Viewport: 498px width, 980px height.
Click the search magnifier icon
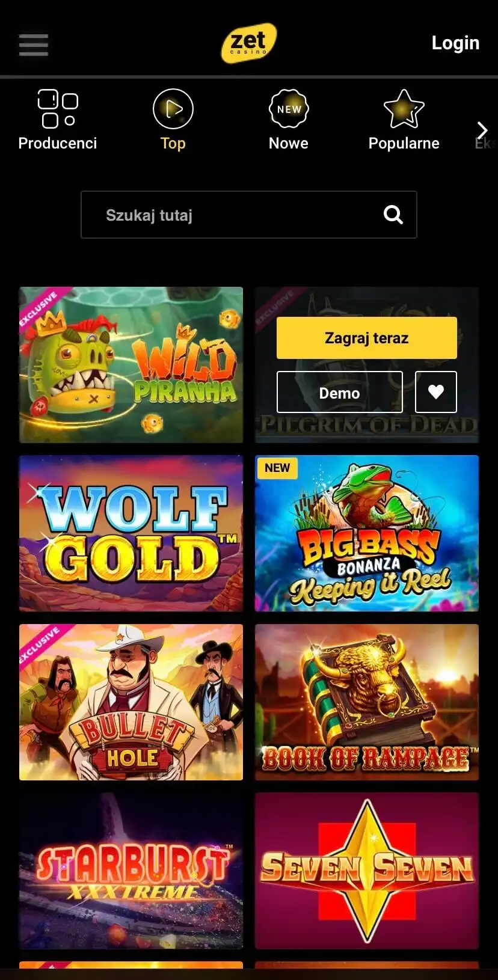[393, 215]
